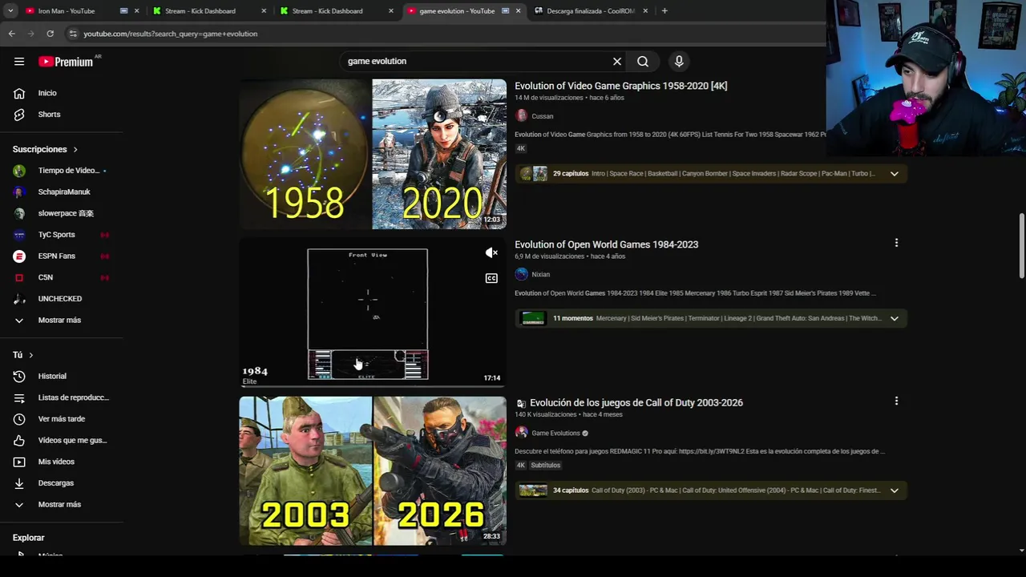
Task: Open the Tú section header
Action: click(23, 355)
